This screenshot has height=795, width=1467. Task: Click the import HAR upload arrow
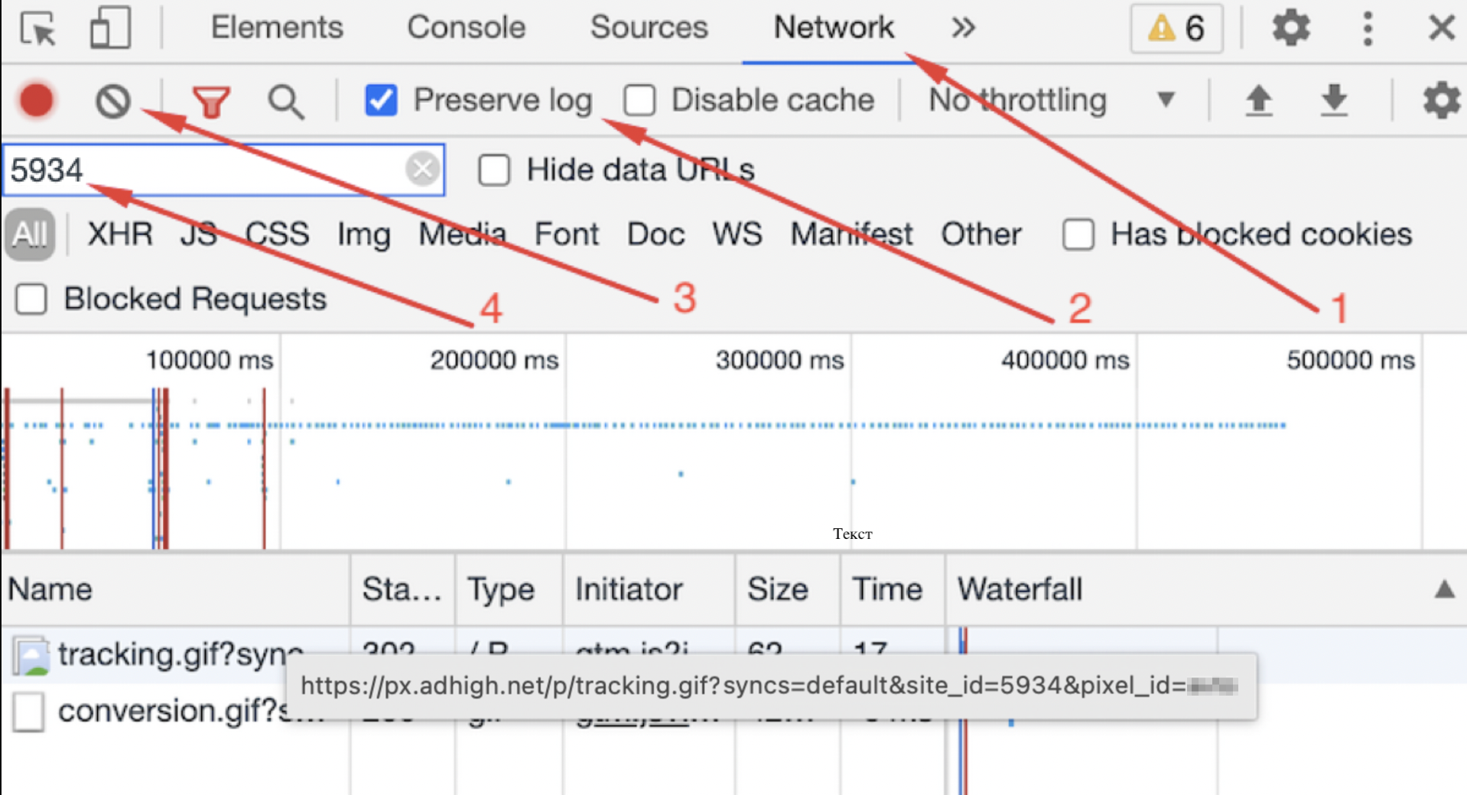click(1258, 101)
